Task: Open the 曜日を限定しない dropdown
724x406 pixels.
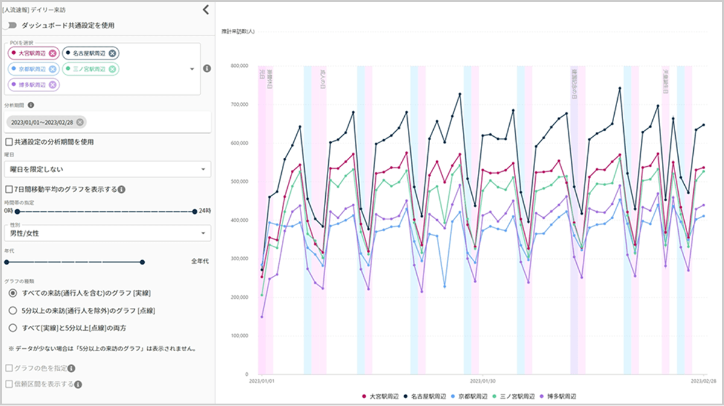Action: [x=107, y=169]
